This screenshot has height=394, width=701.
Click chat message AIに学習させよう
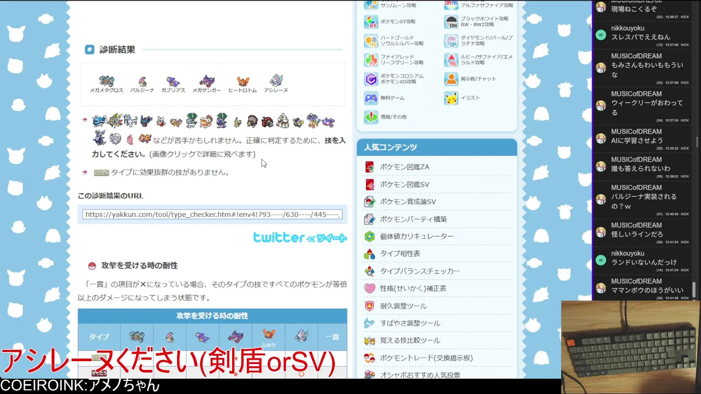pyautogui.click(x=637, y=141)
